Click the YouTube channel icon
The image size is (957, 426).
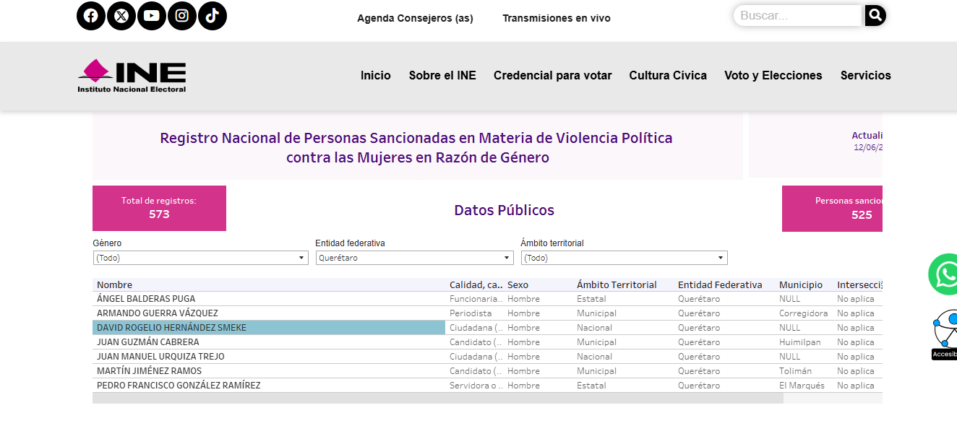pyautogui.click(x=152, y=16)
